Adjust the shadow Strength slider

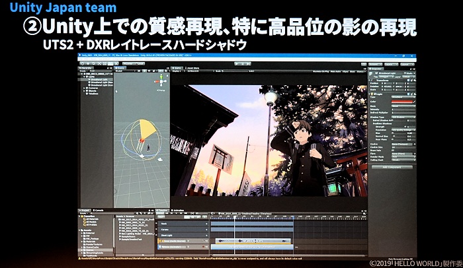(399, 127)
